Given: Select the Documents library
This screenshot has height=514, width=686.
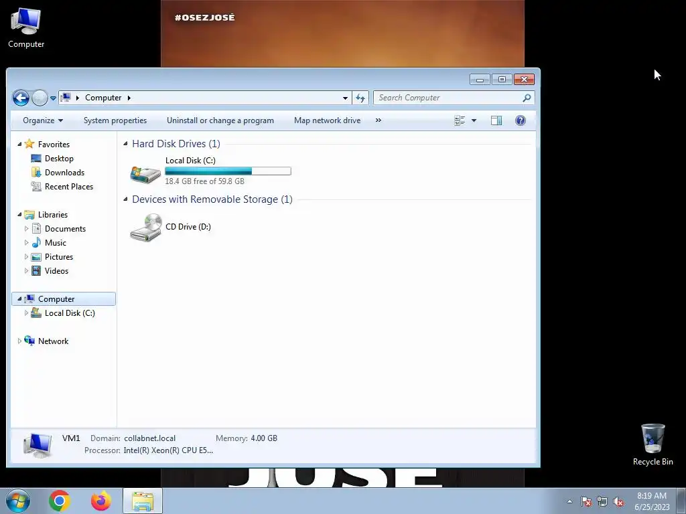Looking at the screenshot, I should (x=65, y=229).
